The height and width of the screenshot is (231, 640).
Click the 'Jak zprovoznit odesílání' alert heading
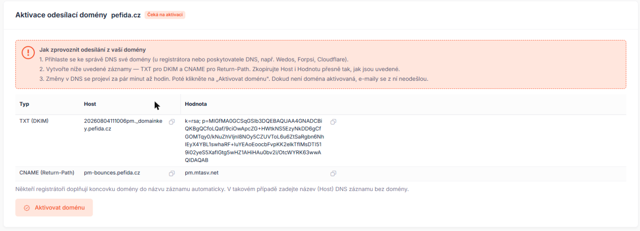click(93, 50)
